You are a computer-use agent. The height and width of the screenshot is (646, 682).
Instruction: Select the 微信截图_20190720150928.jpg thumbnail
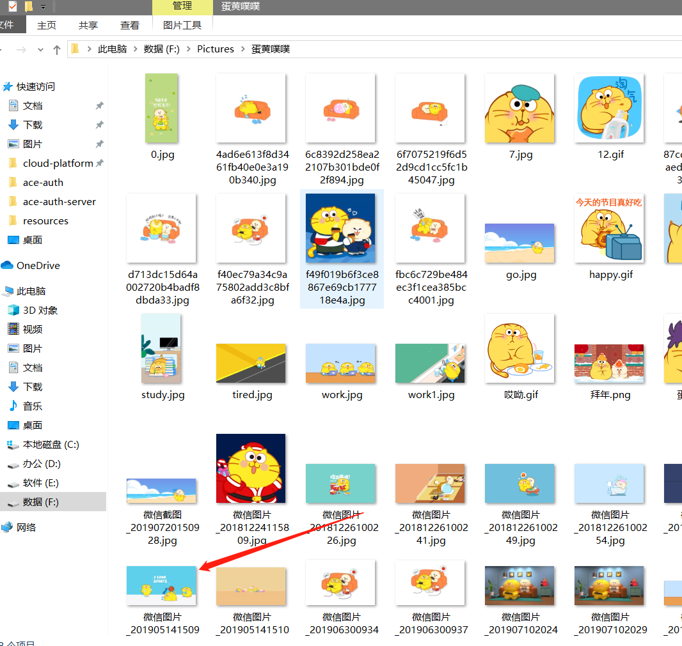click(161, 491)
